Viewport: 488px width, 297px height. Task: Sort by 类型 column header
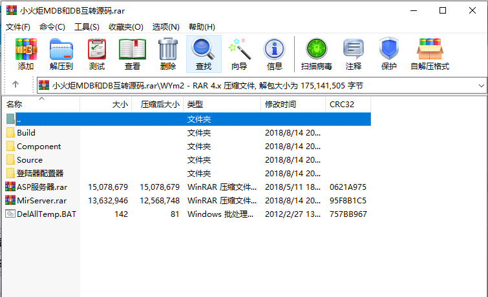tap(222, 105)
